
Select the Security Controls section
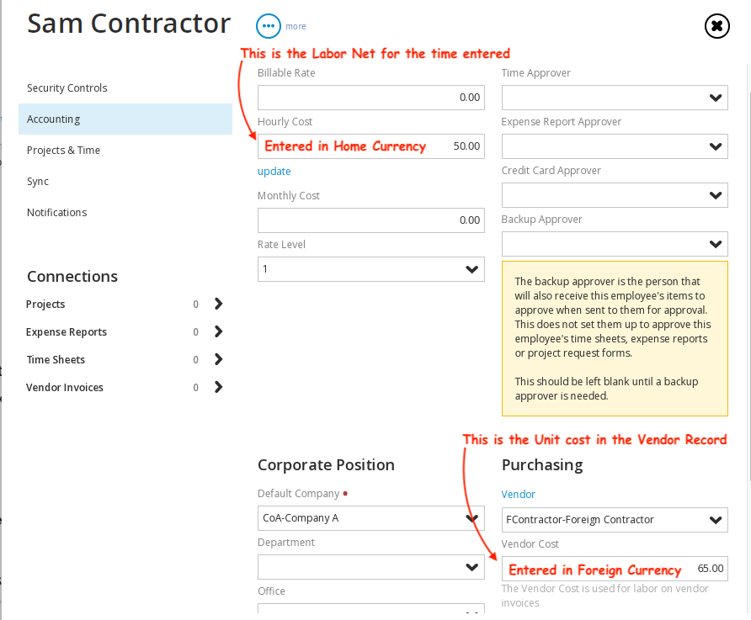tap(67, 88)
